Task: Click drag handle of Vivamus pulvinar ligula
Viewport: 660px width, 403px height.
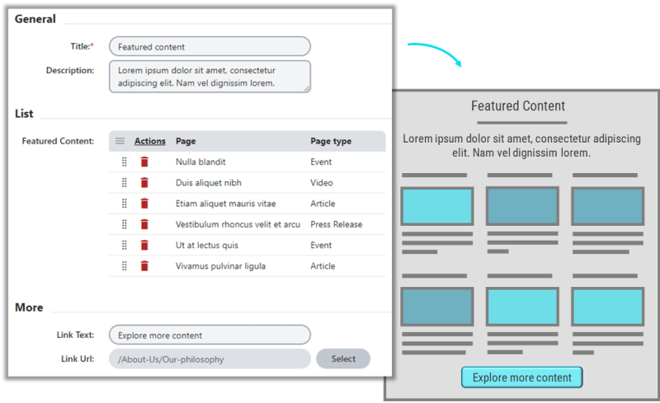Action: [125, 266]
